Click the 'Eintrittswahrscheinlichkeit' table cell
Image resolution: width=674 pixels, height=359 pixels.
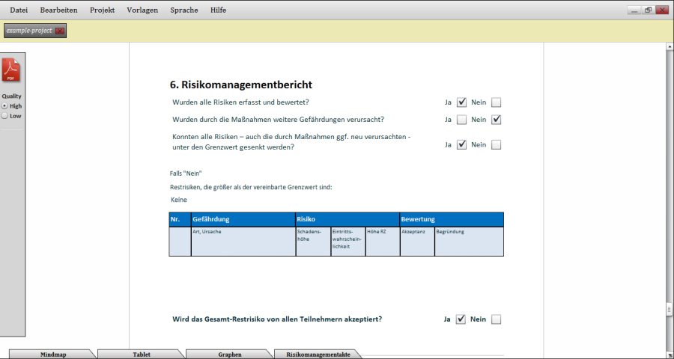[348, 242]
